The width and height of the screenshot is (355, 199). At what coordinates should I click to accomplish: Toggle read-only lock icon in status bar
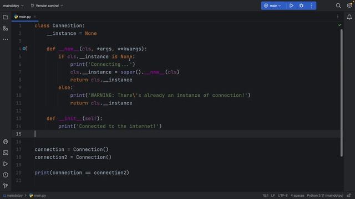349,195
